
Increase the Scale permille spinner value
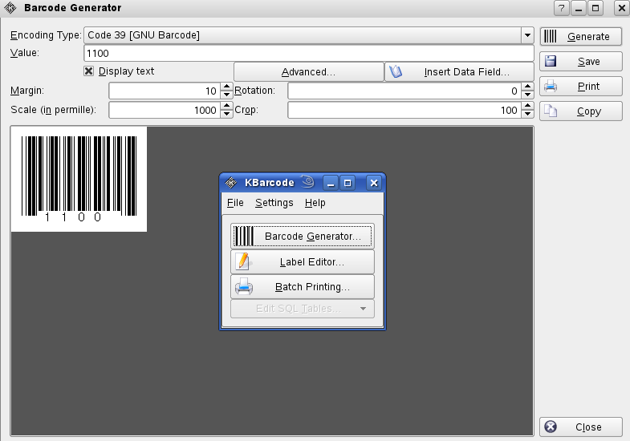coord(226,107)
